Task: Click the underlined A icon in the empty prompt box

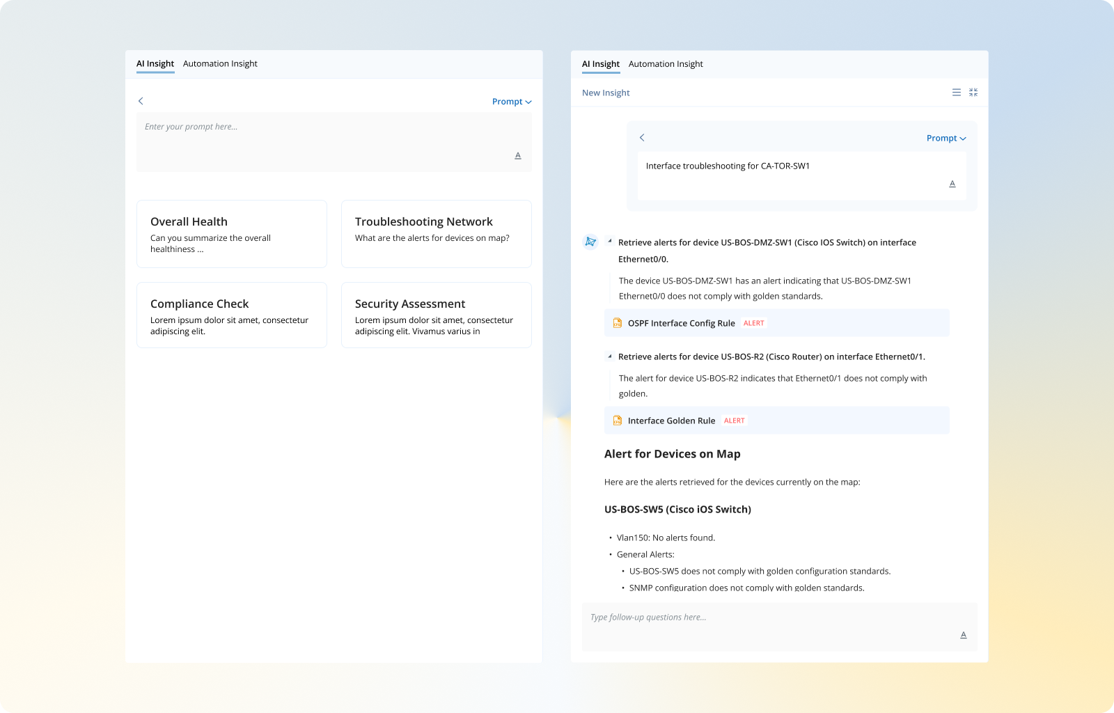Action: [518, 156]
